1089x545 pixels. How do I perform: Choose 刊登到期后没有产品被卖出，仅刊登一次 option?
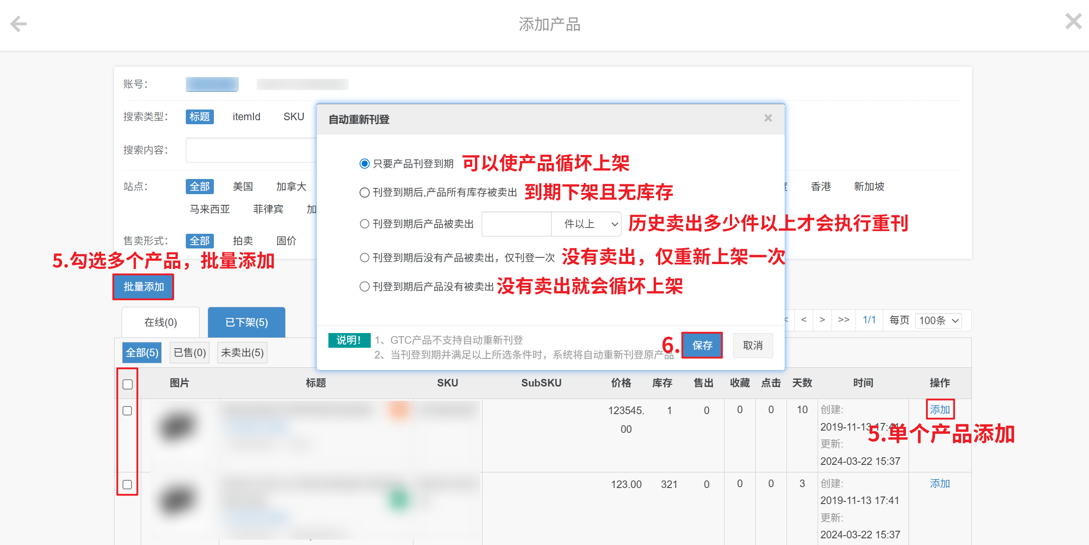[x=364, y=258]
